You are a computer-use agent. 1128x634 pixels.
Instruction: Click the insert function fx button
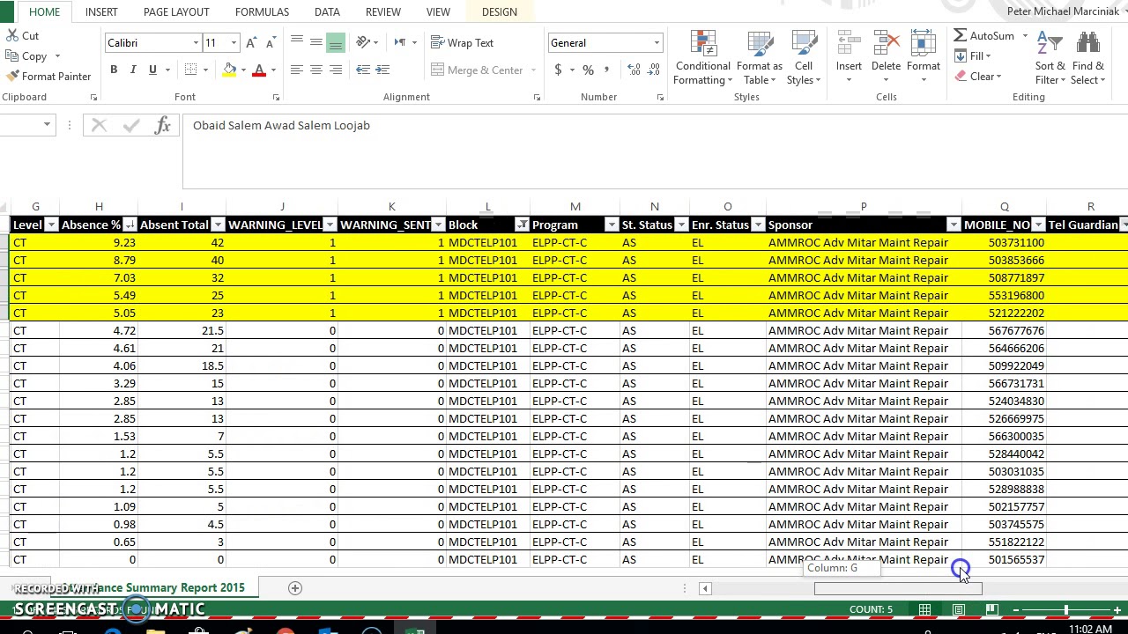point(162,125)
